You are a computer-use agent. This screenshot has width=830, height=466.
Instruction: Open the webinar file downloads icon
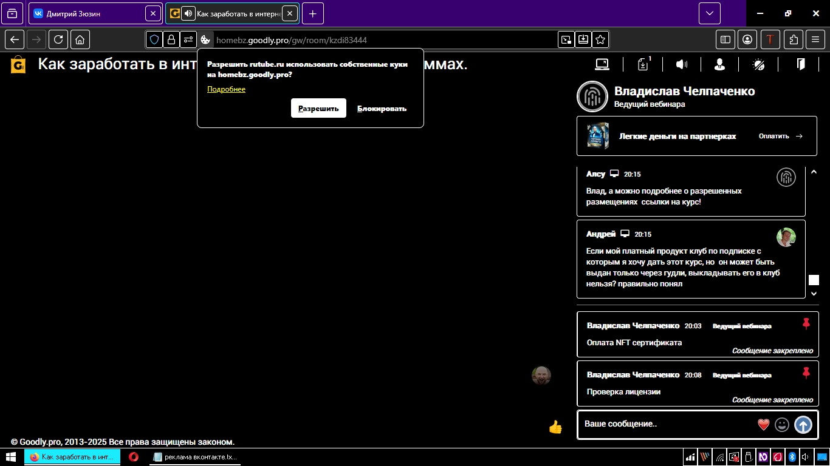pyautogui.click(x=643, y=64)
